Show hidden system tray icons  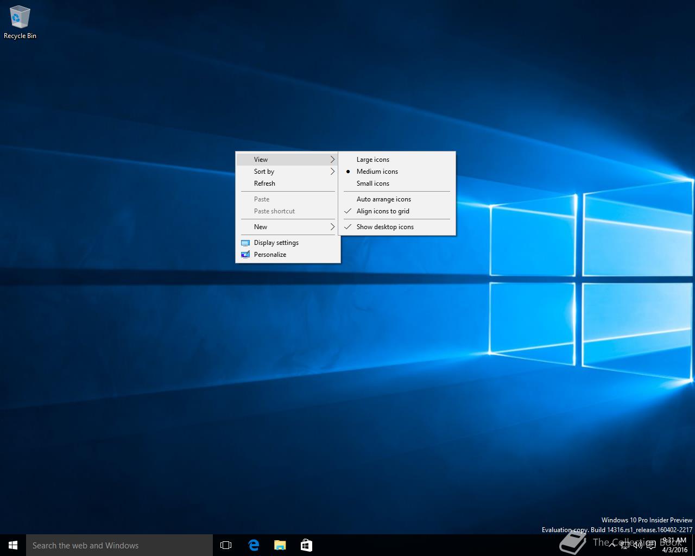(613, 545)
